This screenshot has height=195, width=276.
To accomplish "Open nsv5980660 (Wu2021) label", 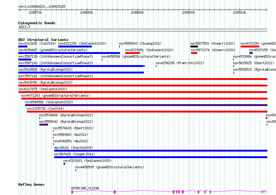I will [x=70, y=135].
